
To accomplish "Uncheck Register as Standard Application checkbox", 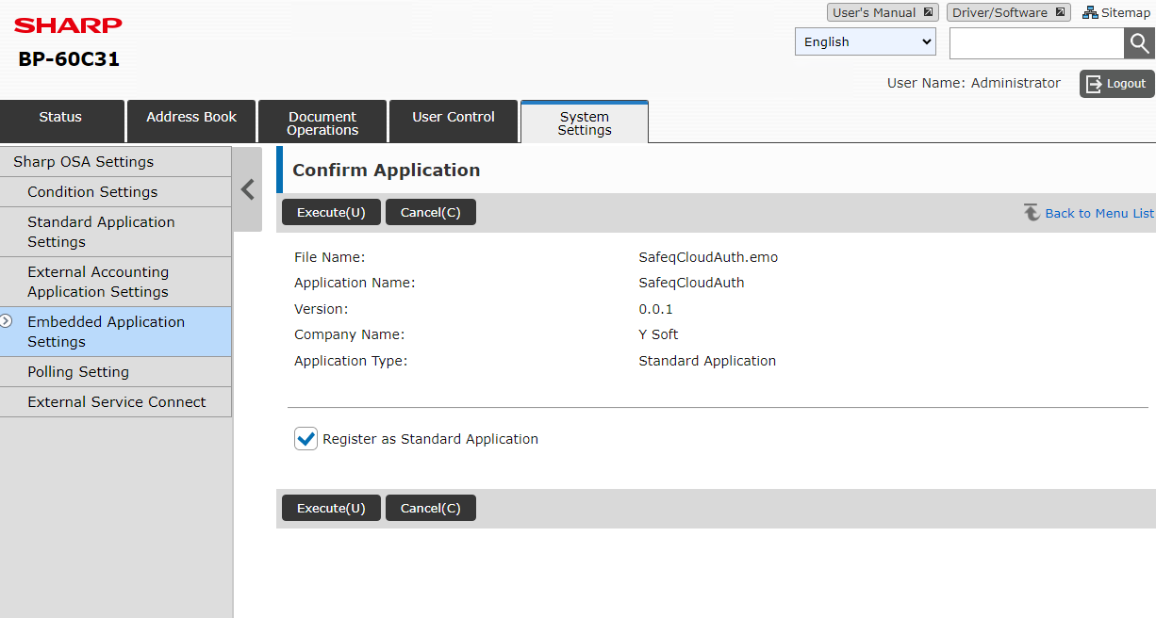I will pos(306,439).
